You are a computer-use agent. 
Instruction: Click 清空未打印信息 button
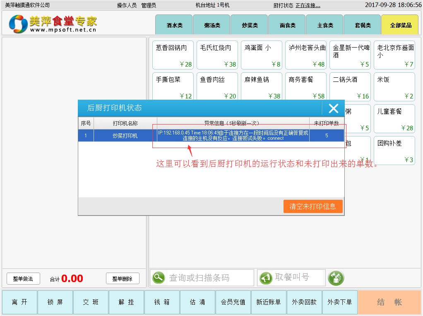[312, 206]
